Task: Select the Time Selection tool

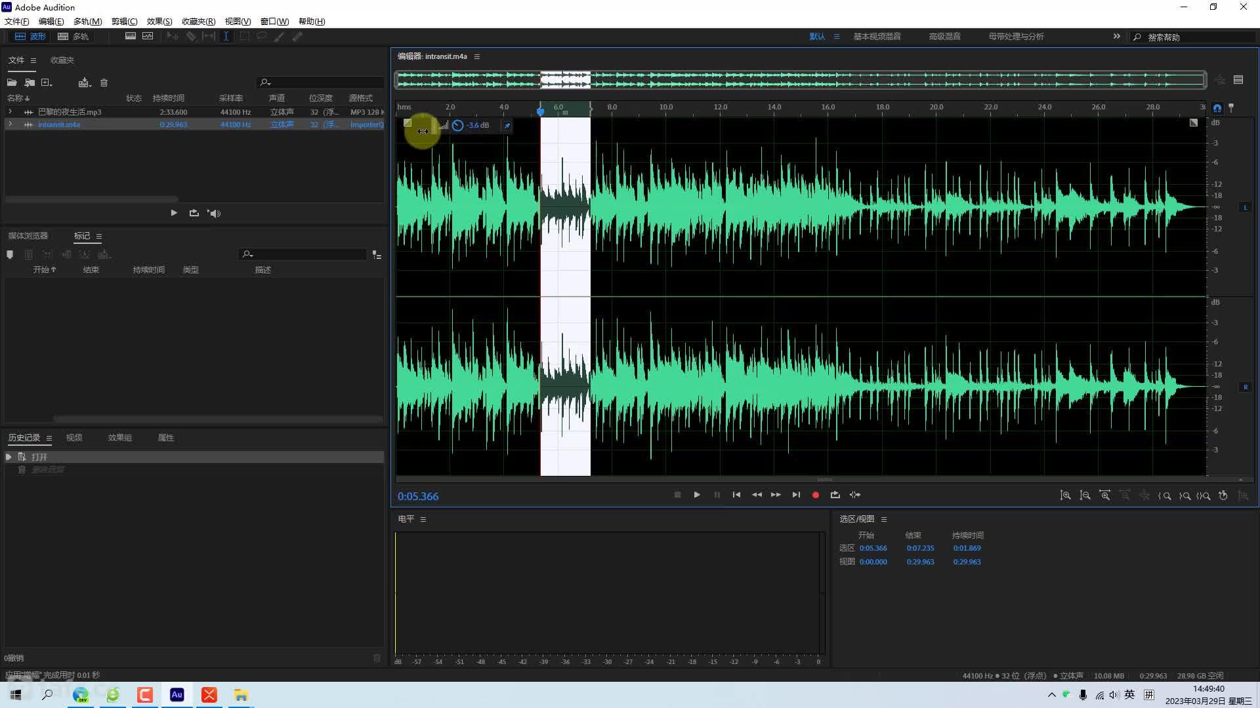Action: click(226, 37)
